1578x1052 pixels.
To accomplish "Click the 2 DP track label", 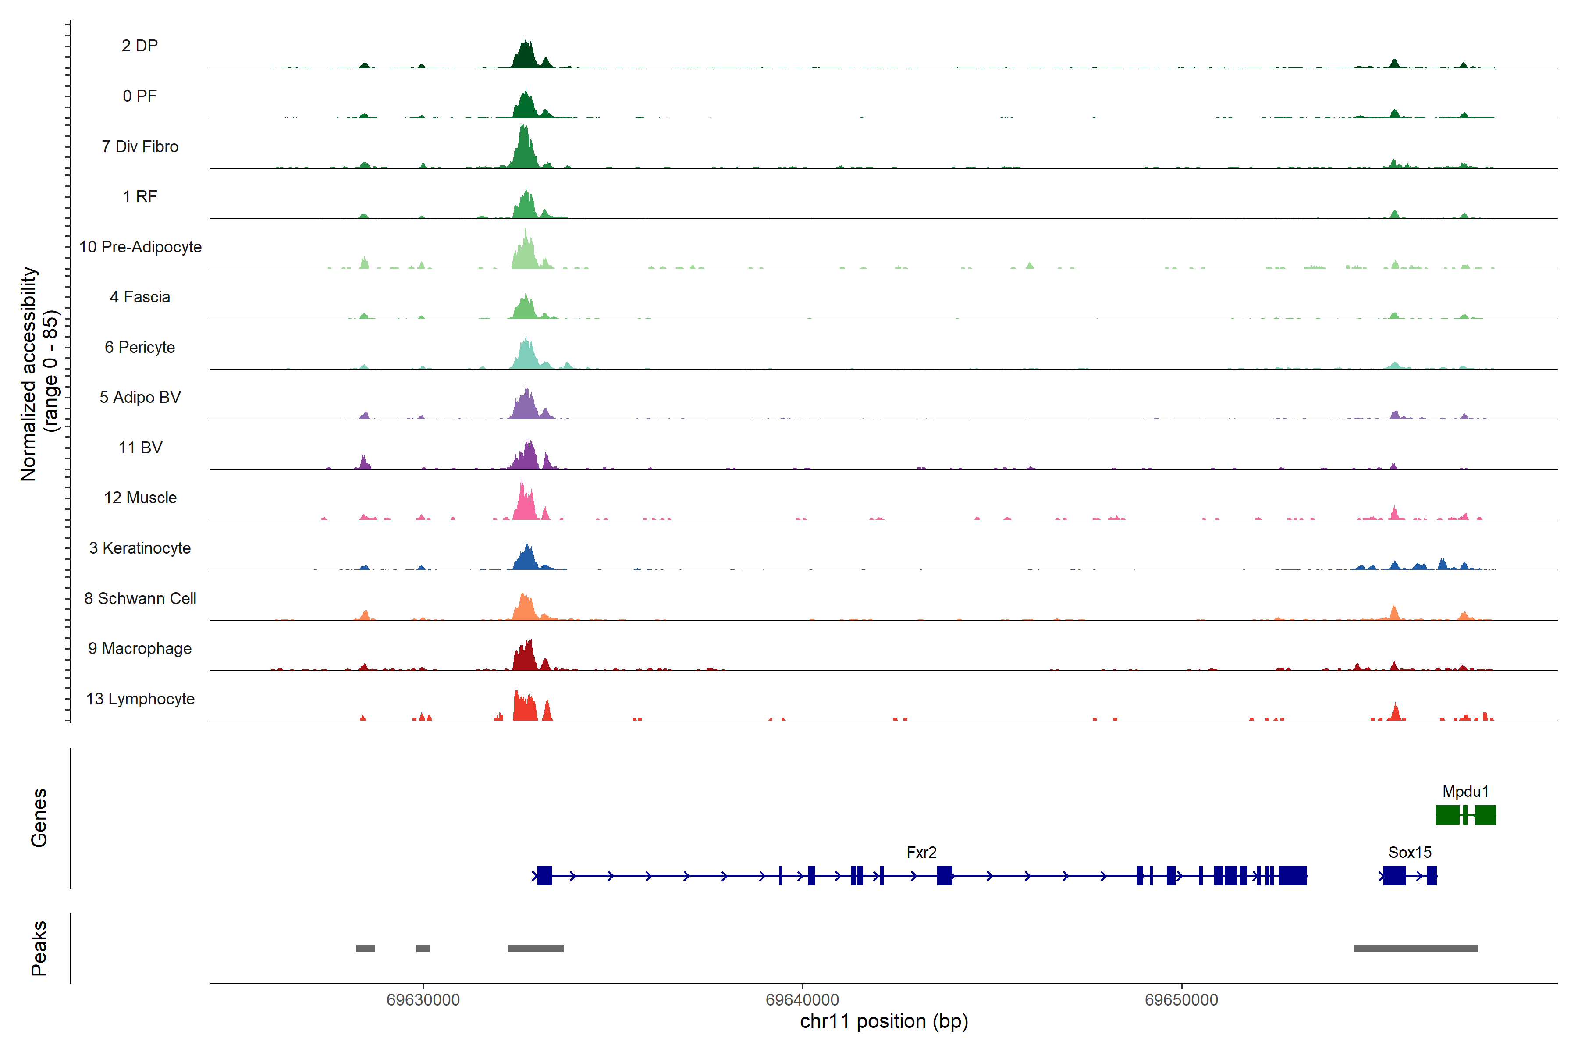I will pos(139,46).
